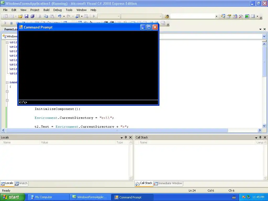Image resolution: width=268 pixels, height=201 pixels.
Task: Click the code editor horizontal scrollbar thumb
Action: coord(117,130)
